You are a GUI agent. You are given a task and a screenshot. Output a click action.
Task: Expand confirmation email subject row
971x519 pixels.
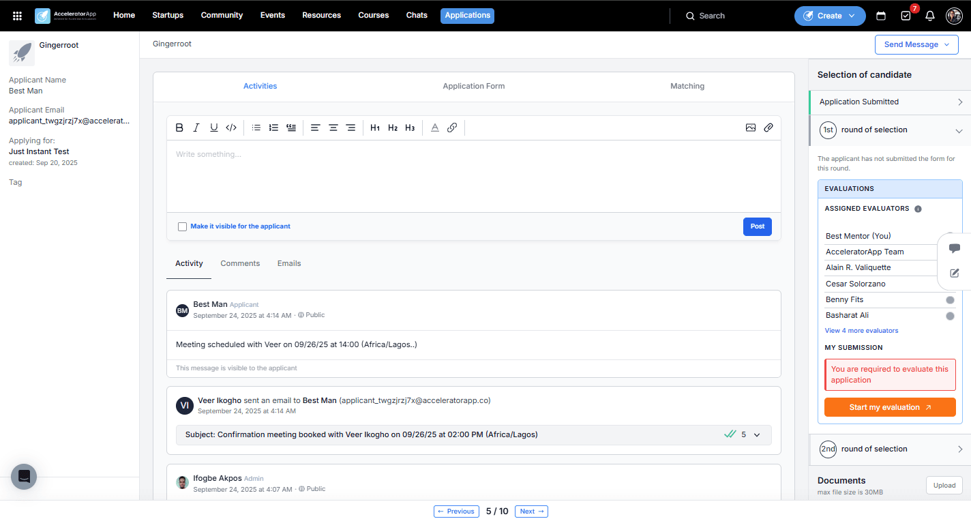[x=474, y=434]
